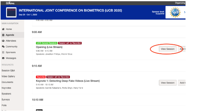Click the Sep 28 - Oct 1, 2020 date text
Viewport: 197px width, 112px height.
(x=28, y=15)
